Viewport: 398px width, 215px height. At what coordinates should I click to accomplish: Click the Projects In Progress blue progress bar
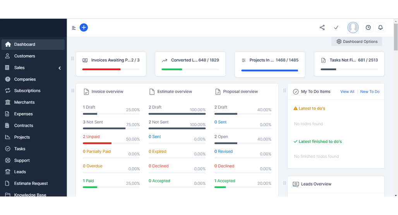(x=269, y=71)
